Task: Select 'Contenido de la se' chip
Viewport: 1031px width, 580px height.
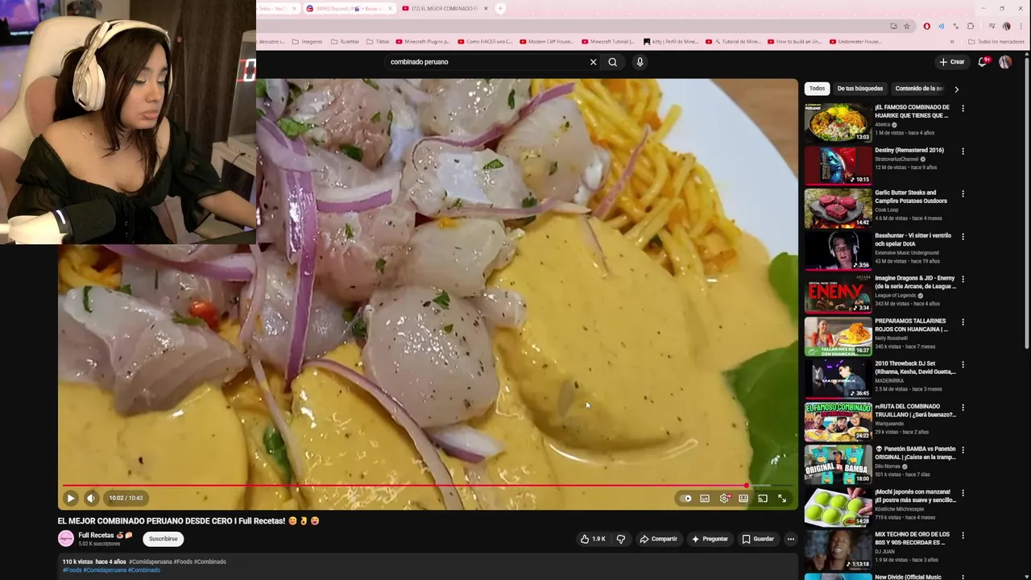Action: pyautogui.click(x=918, y=89)
